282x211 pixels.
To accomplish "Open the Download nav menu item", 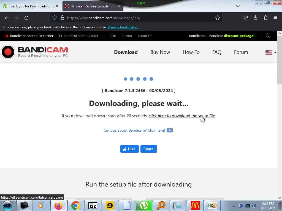I will [x=126, y=52].
